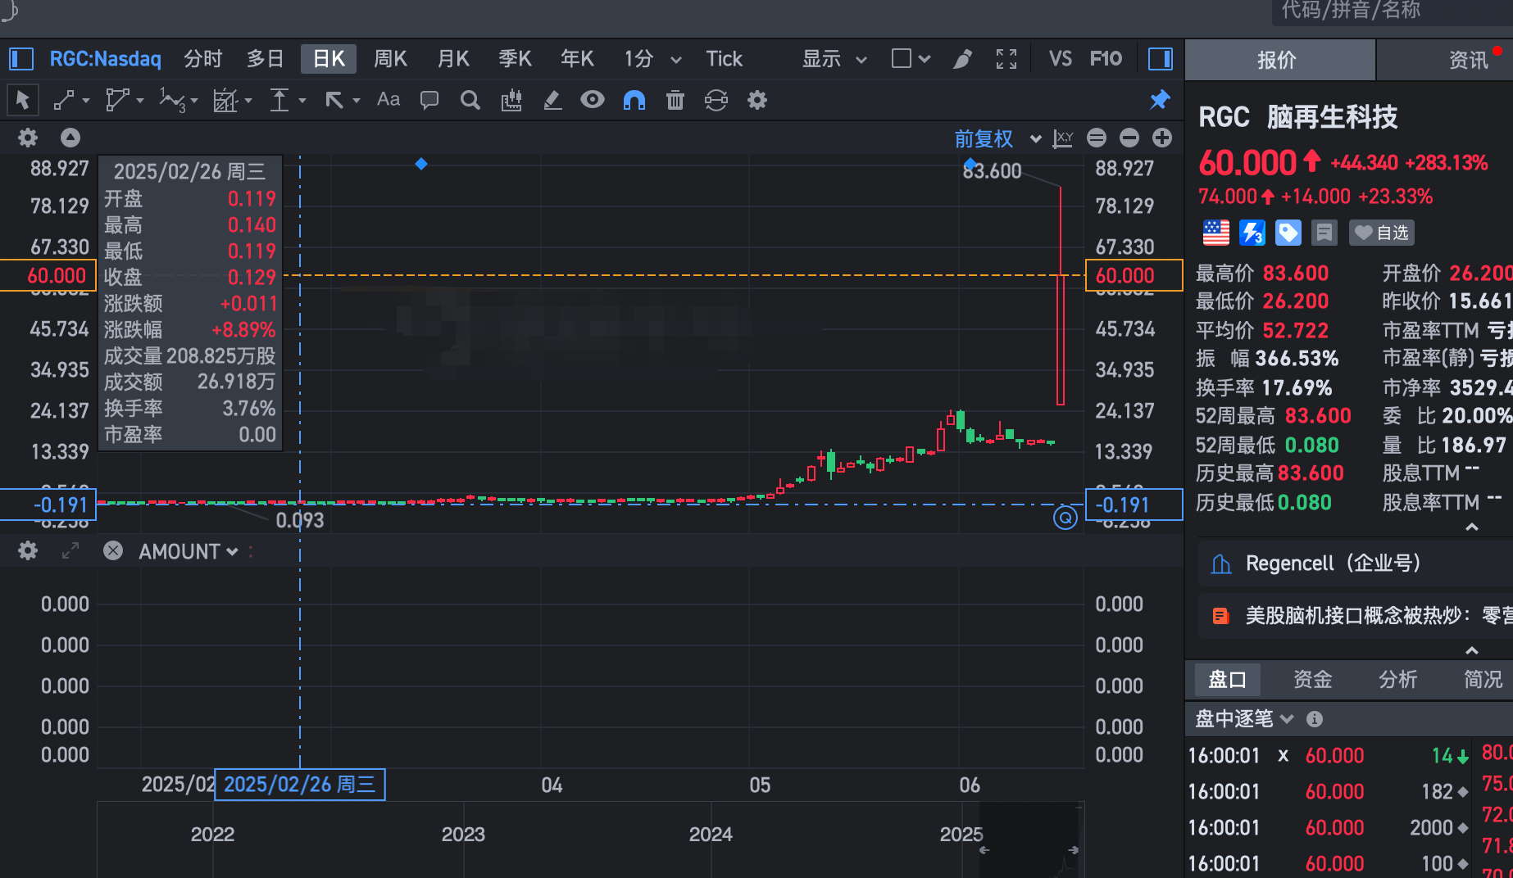The image size is (1513, 878).
Task: Select the wave 1-3 pattern tool
Action: (x=172, y=100)
